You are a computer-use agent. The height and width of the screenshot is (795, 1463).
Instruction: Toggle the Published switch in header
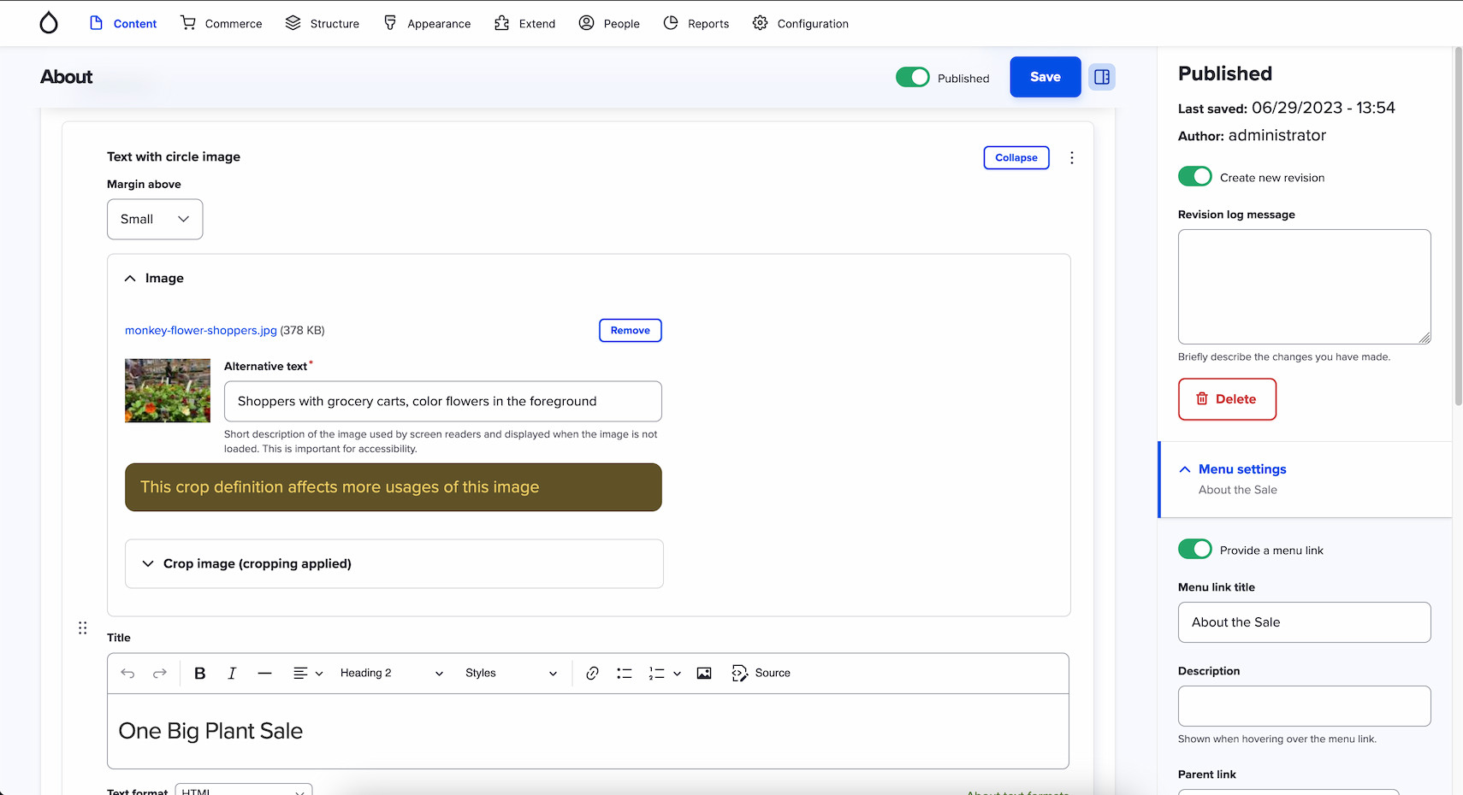912,78
